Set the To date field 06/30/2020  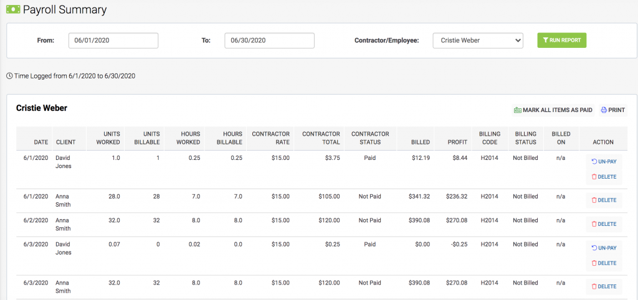point(269,40)
